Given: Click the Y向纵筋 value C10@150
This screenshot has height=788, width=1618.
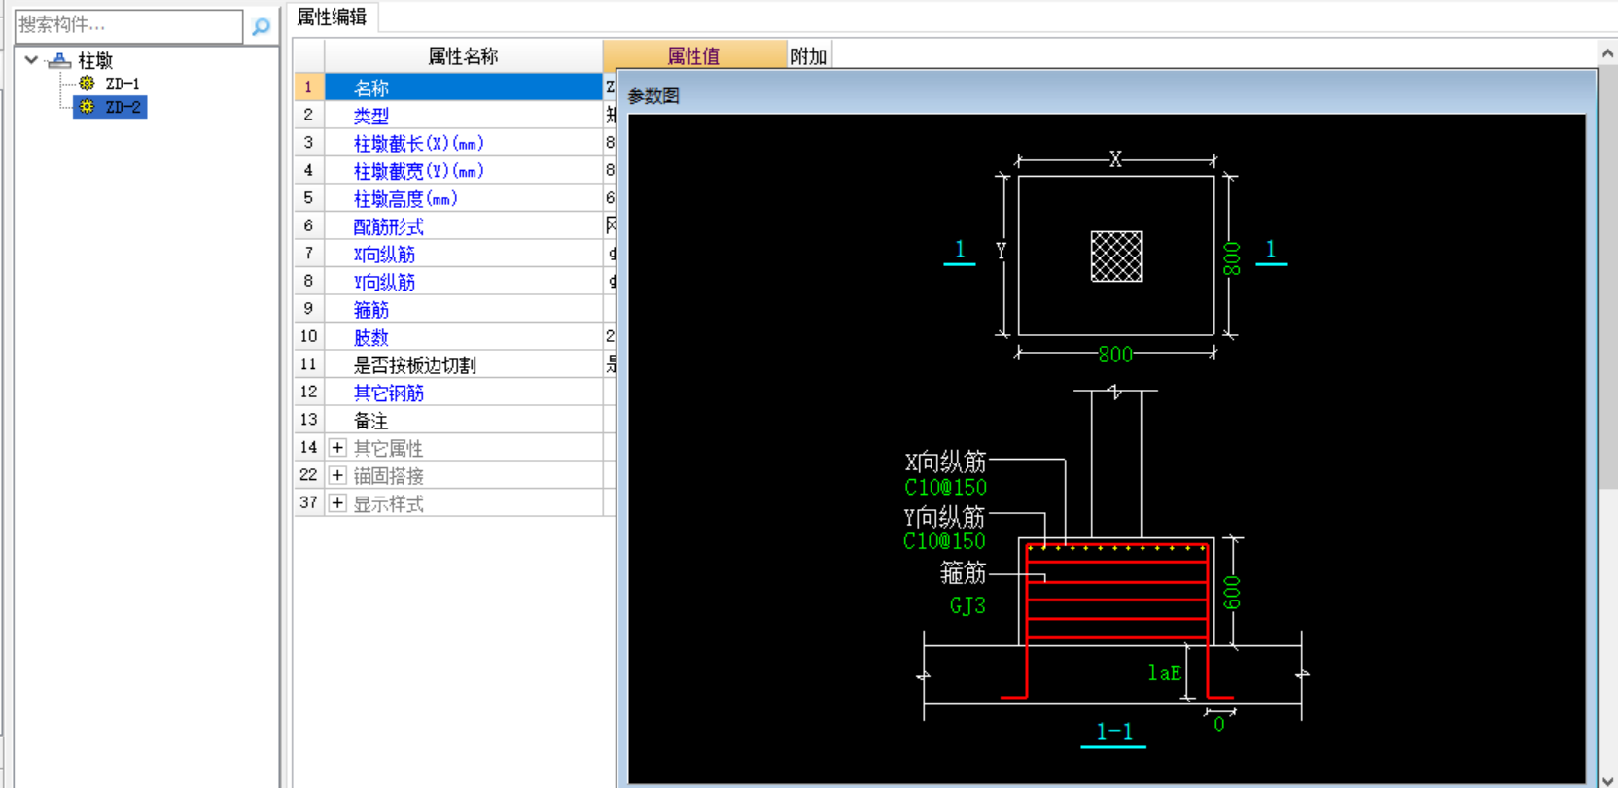Looking at the screenshot, I should (944, 541).
